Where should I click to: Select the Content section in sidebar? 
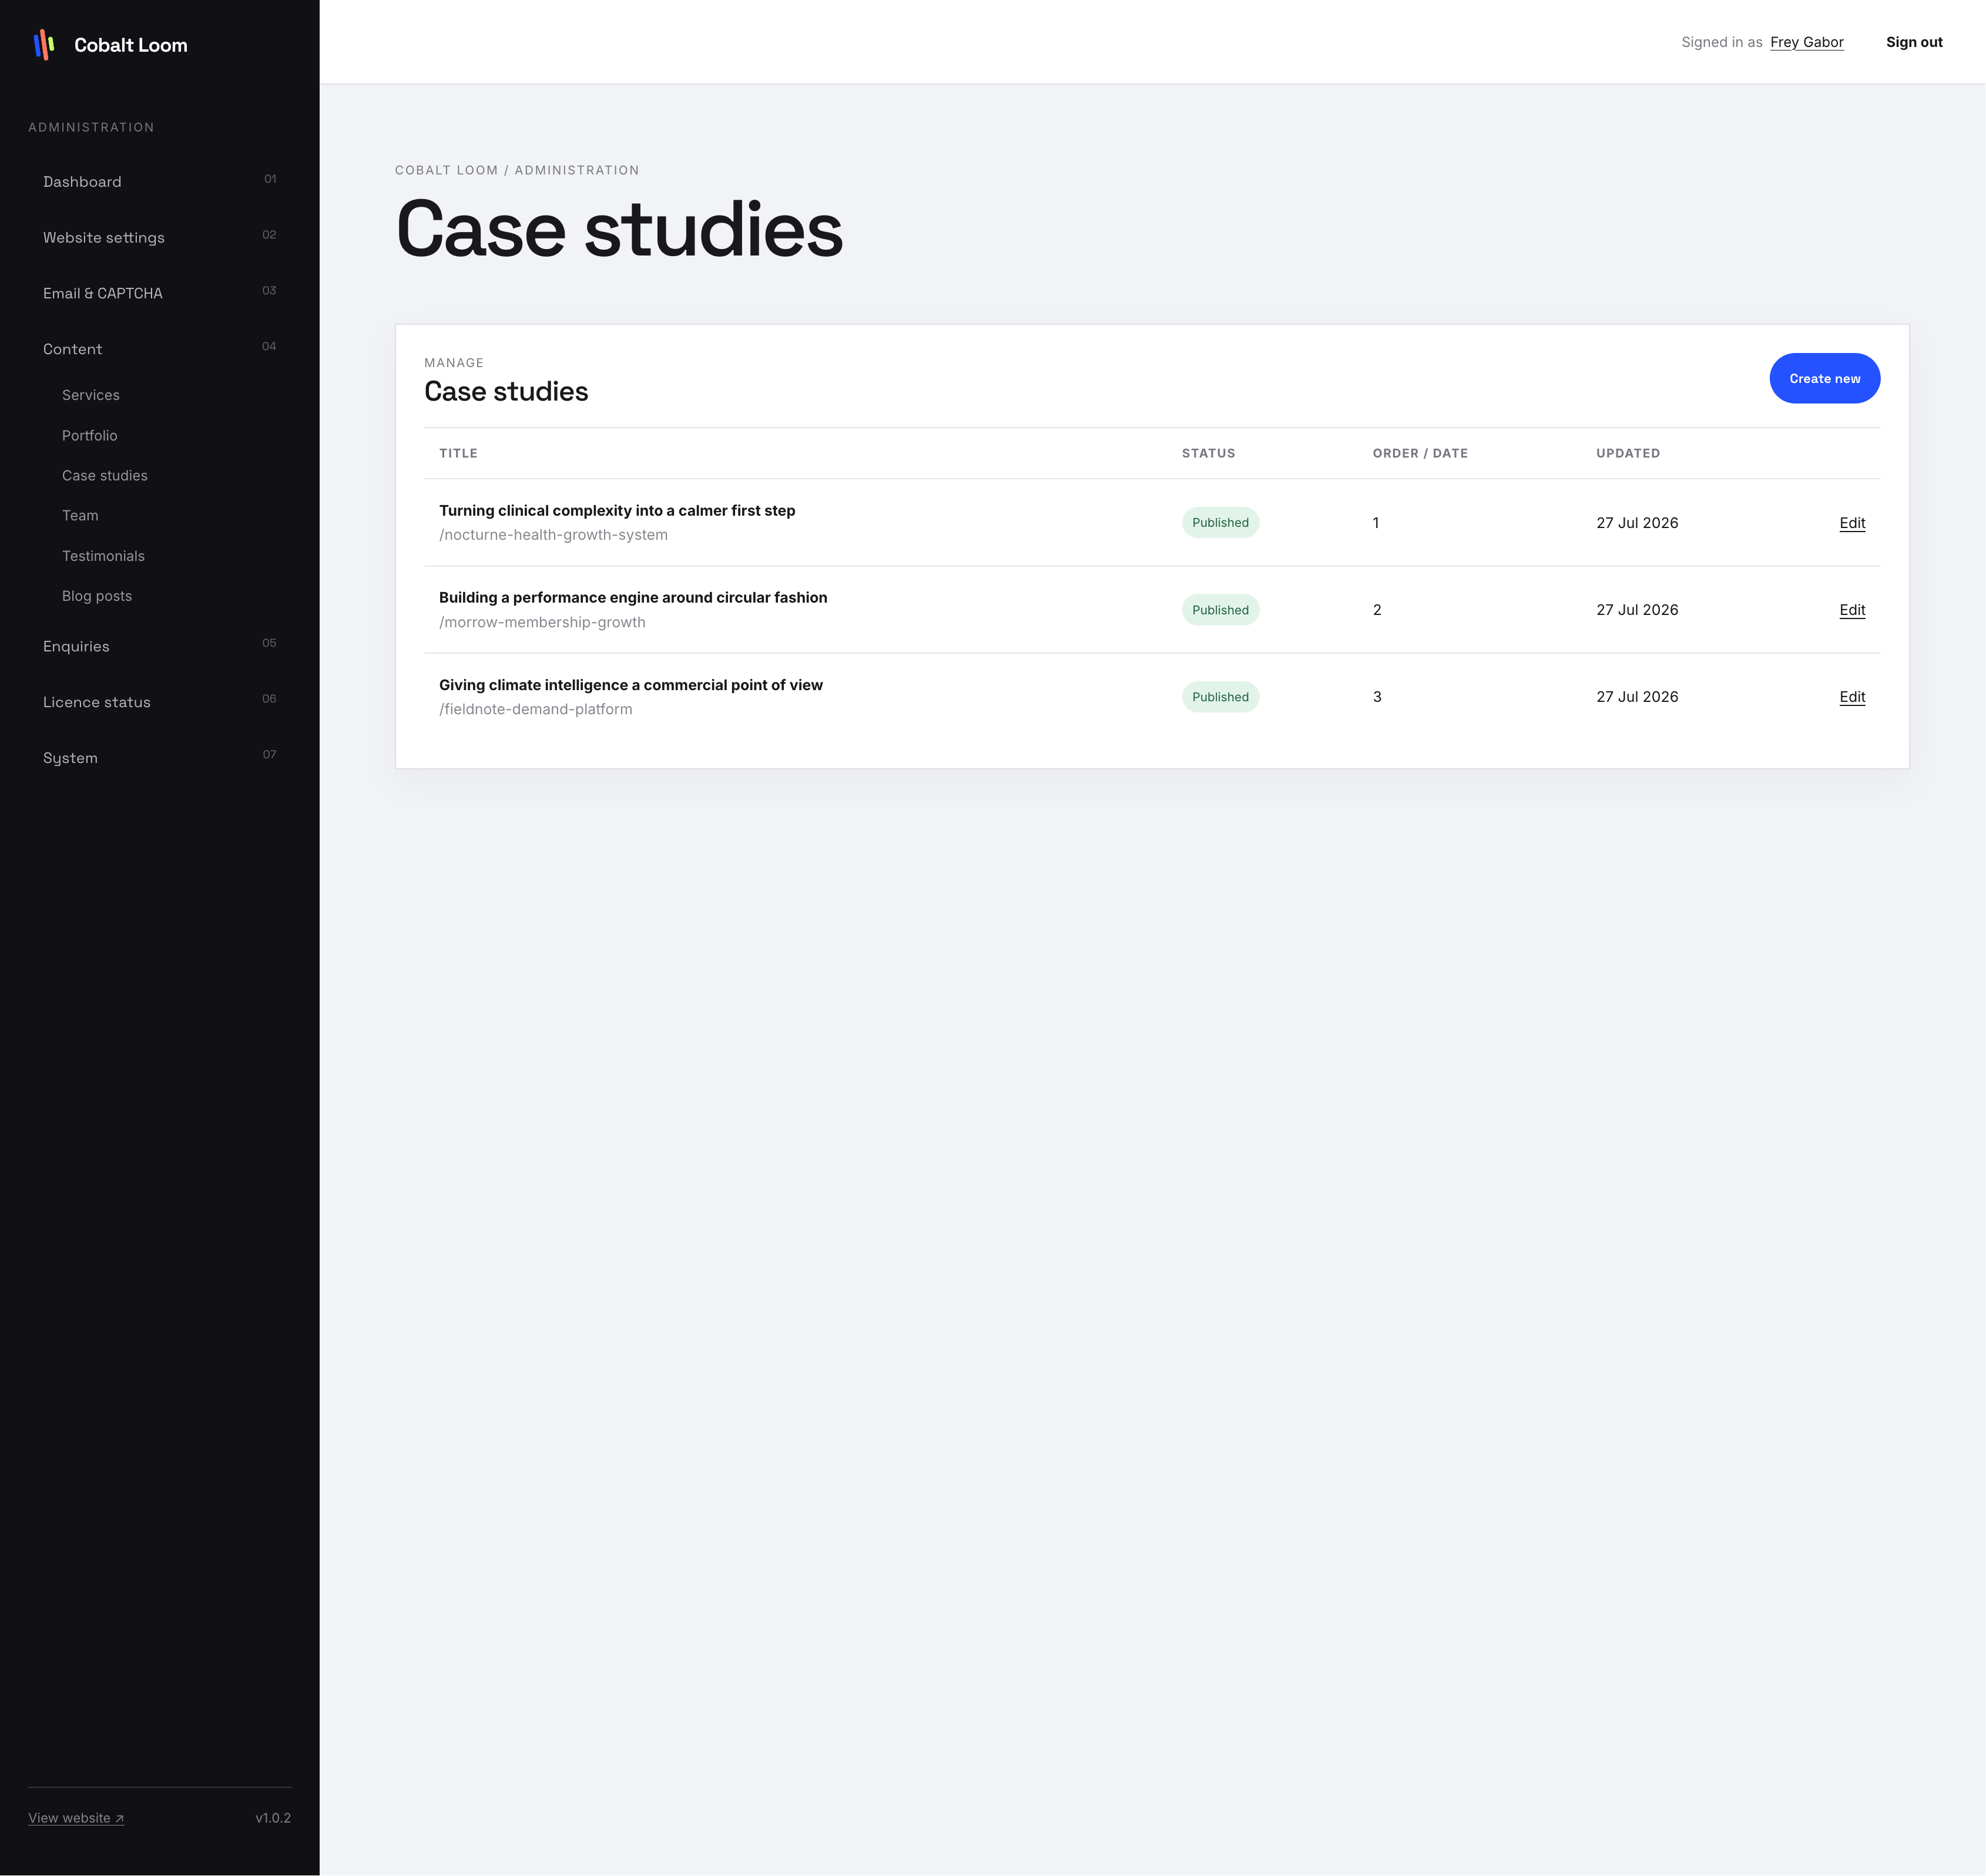159,349
